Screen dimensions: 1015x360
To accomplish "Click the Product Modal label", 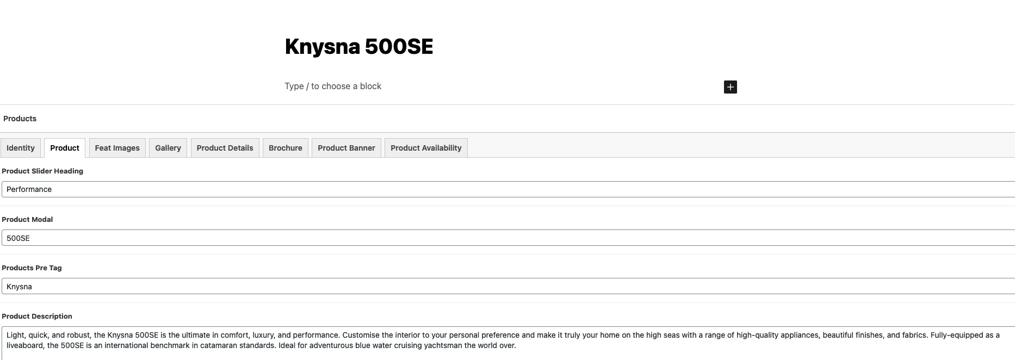I will click(x=27, y=219).
